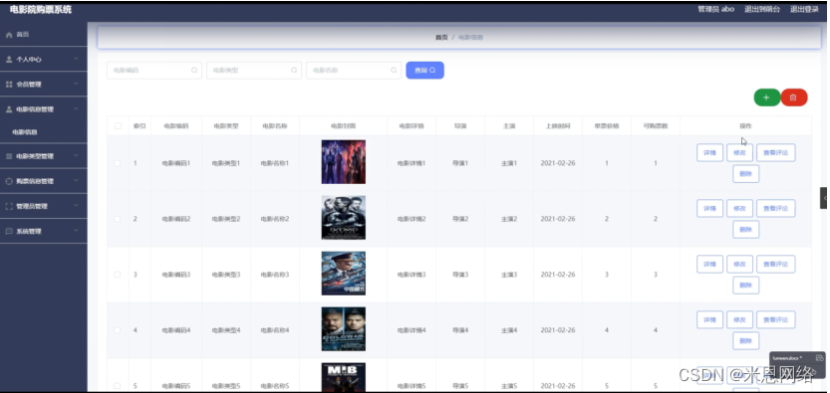The width and height of the screenshot is (830, 393).
Task: Click 查看评论 for row 电影编码4
Action: point(775,319)
